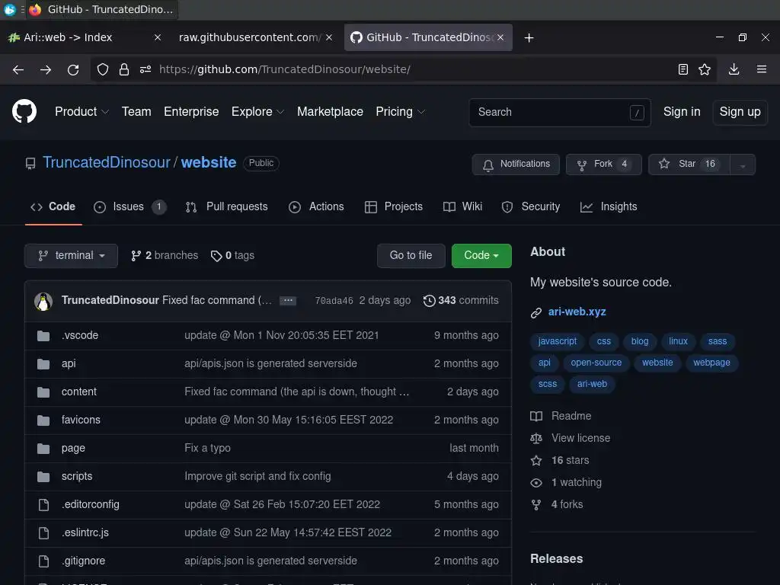Click the javascript topic tag
Screen dimensions: 780x585
pos(557,341)
